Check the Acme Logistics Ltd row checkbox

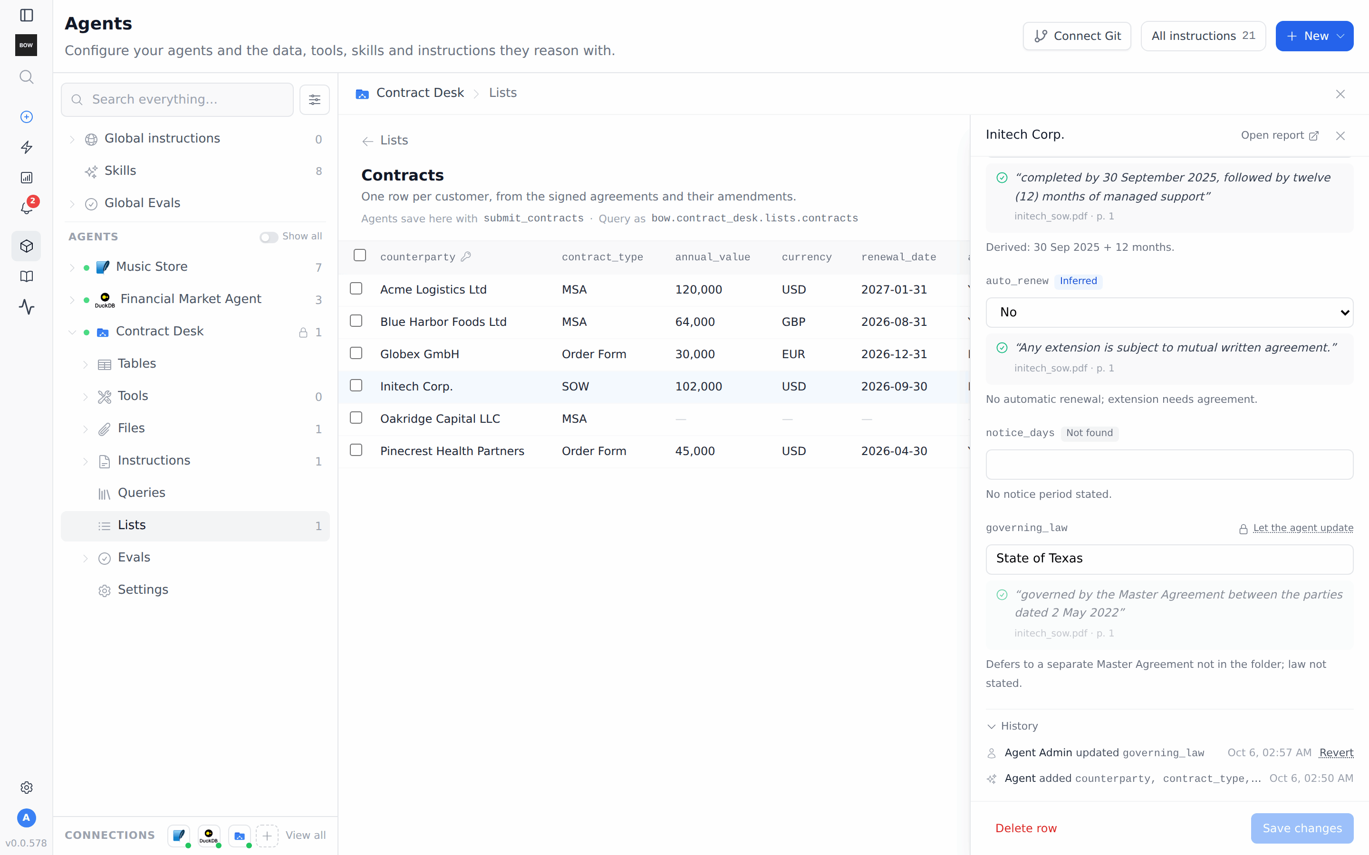click(x=356, y=288)
